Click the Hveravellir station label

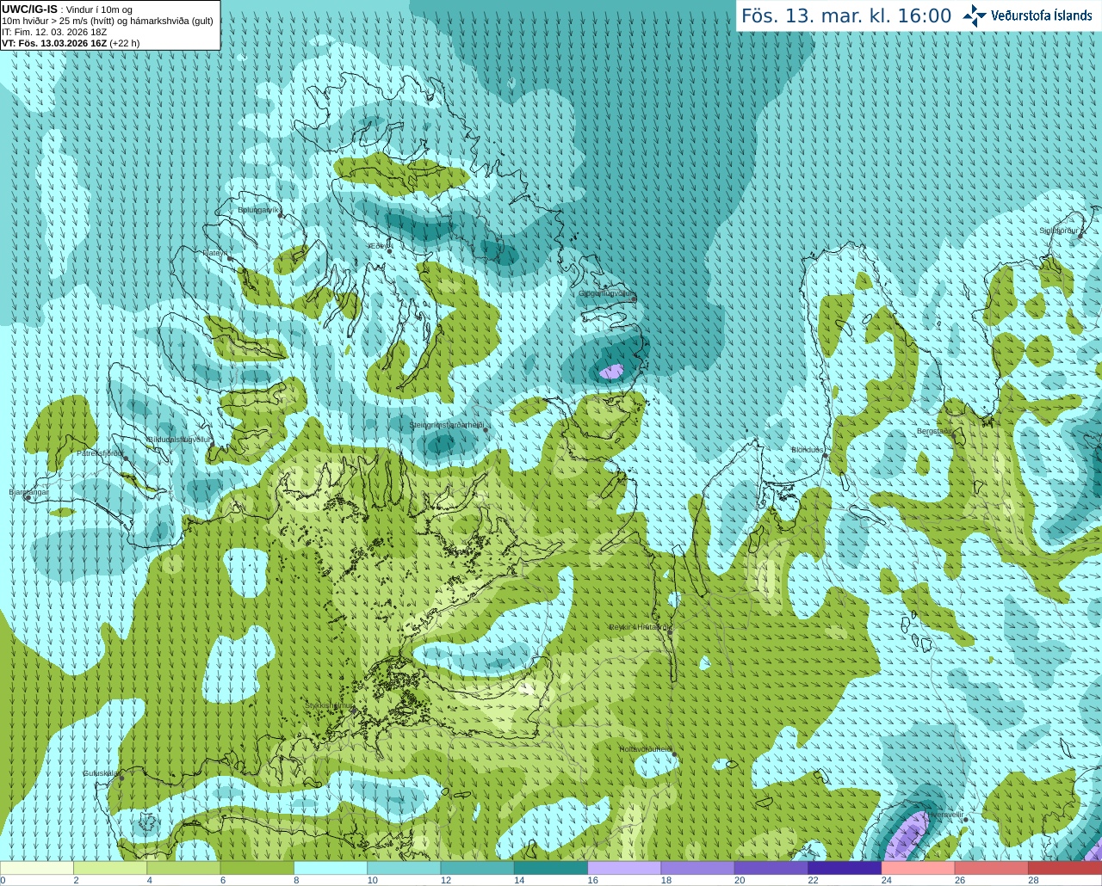click(x=945, y=814)
